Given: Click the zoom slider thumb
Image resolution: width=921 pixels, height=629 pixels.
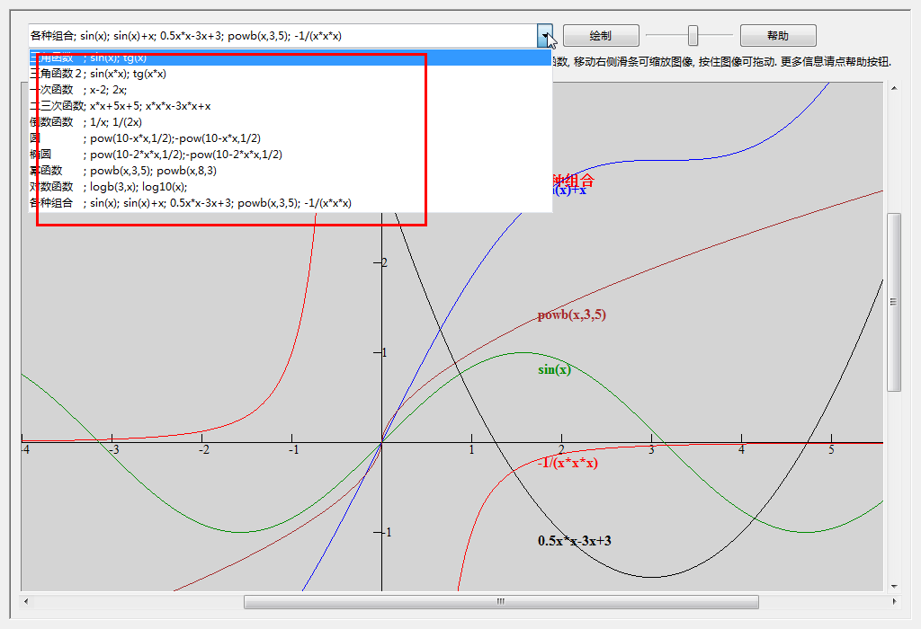Looking at the screenshot, I should coord(693,36).
